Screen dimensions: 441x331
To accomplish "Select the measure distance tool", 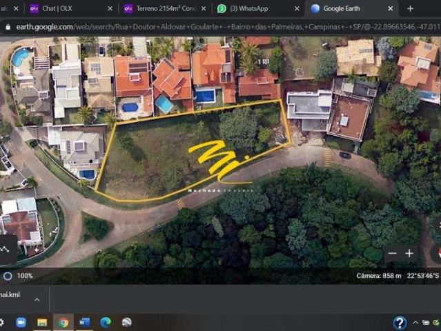I will coord(5,249).
